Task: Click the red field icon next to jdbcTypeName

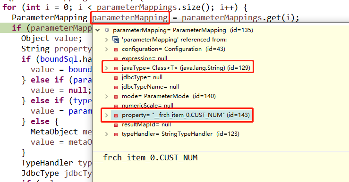Action: (116, 87)
